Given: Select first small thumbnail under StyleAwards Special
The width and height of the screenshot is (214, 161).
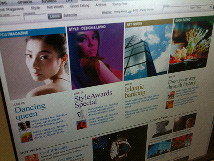Looking at the screenshot, I should click(x=81, y=114).
